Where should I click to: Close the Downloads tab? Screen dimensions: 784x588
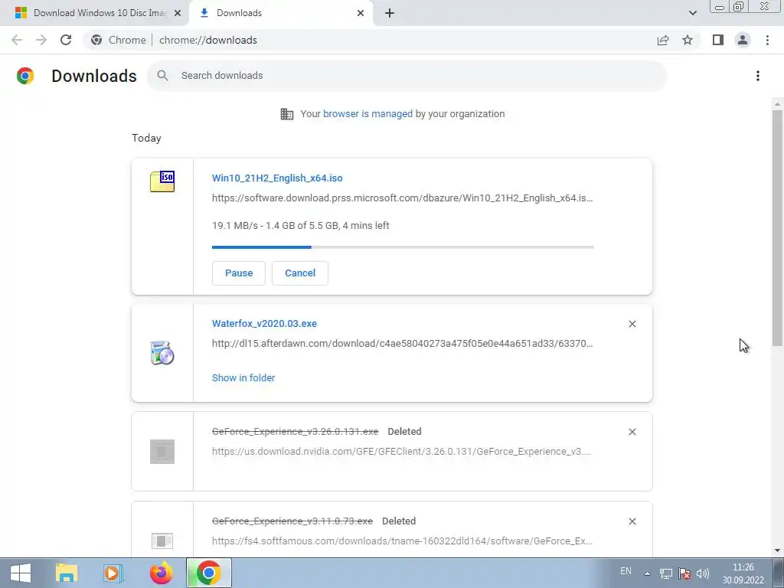pyautogui.click(x=361, y=13)
